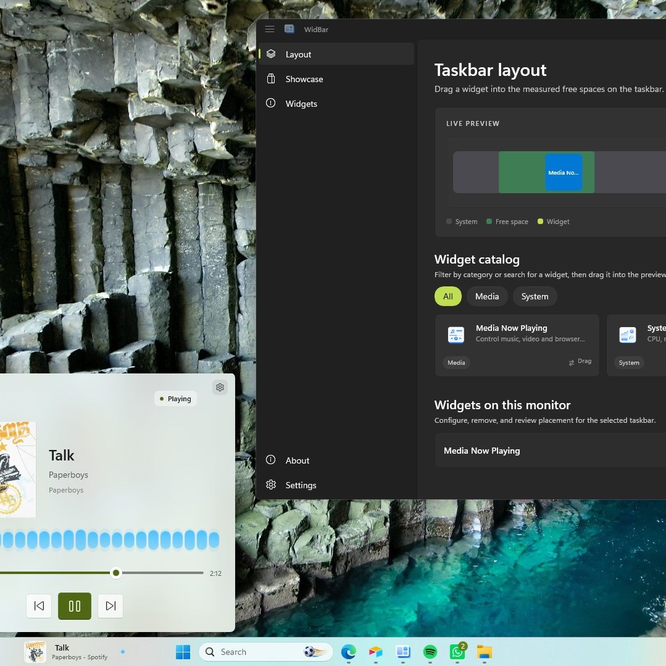
Task: Select the Layout navigation item
Action: coord(336,54)
